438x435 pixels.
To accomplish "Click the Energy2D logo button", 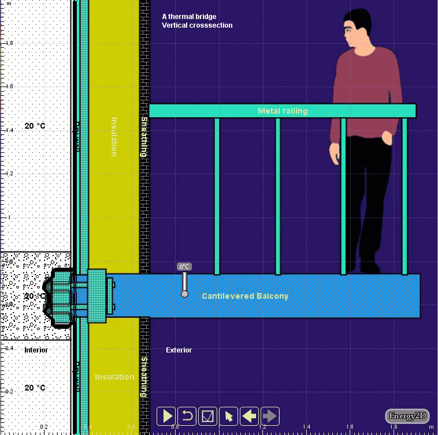I will 407,416.
